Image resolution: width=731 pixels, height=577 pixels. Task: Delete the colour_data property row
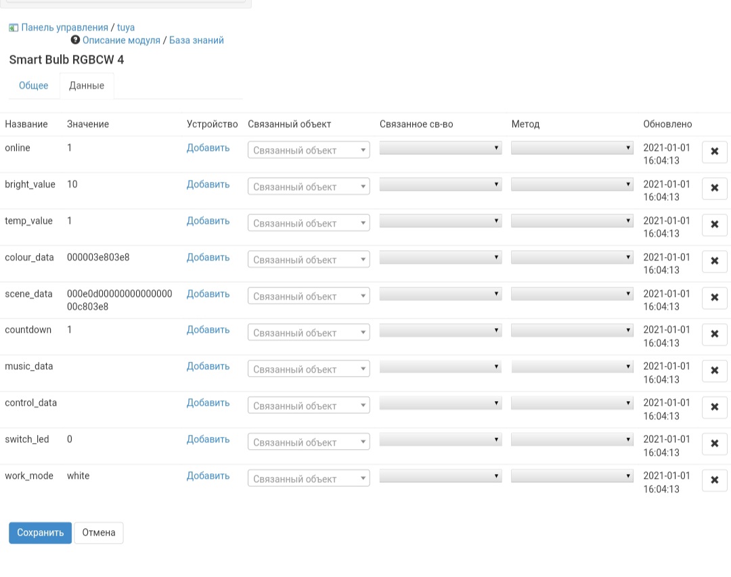coord(714,261)
